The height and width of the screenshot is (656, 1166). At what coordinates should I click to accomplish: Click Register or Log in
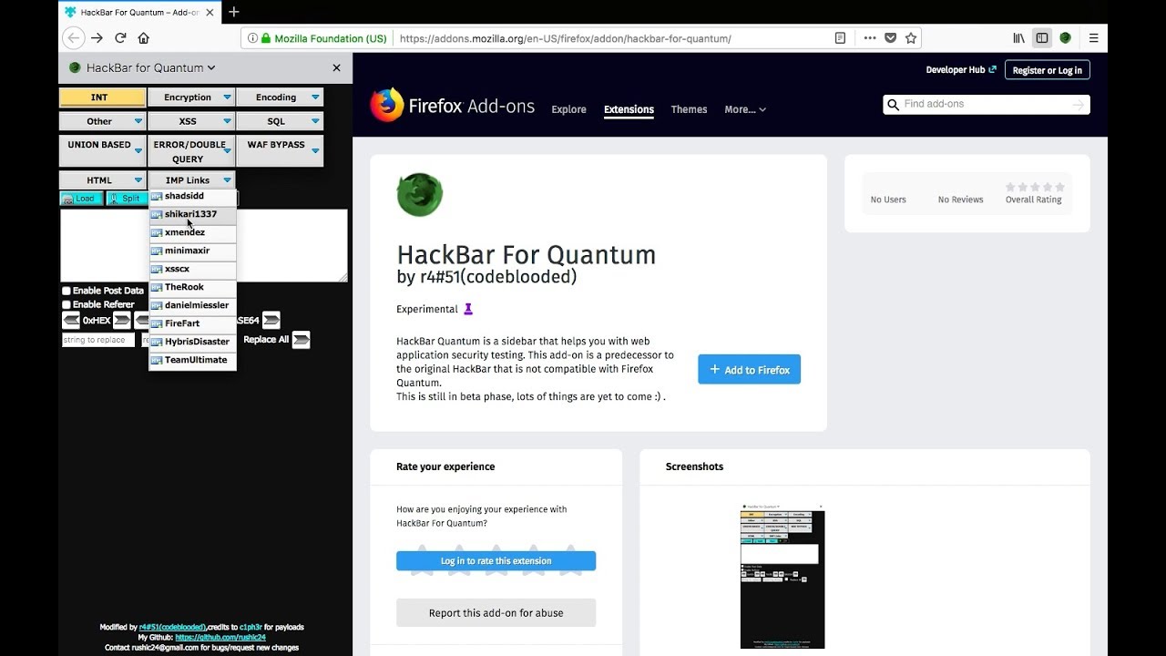1047,70
